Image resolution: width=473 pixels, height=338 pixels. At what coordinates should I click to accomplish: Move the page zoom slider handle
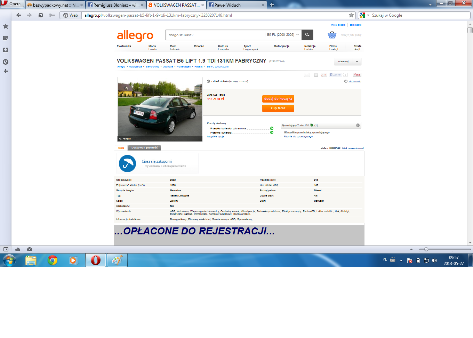(x=426, y=249)
